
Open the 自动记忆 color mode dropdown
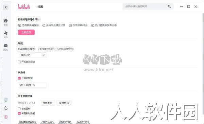tap(32, 55)
